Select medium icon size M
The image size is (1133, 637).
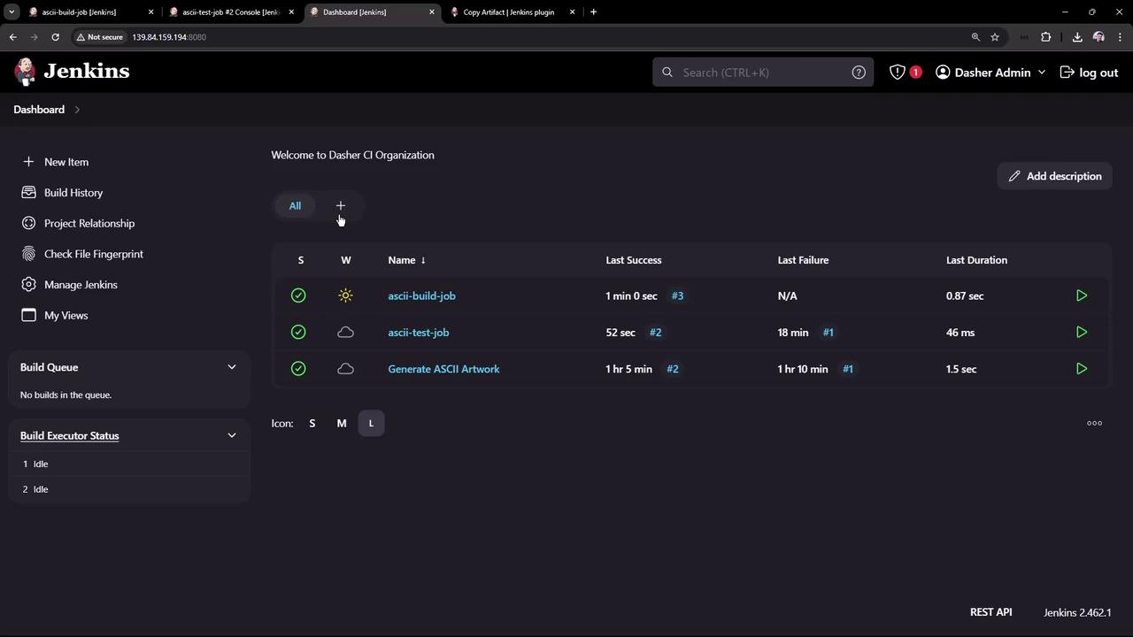coord(342,423)
